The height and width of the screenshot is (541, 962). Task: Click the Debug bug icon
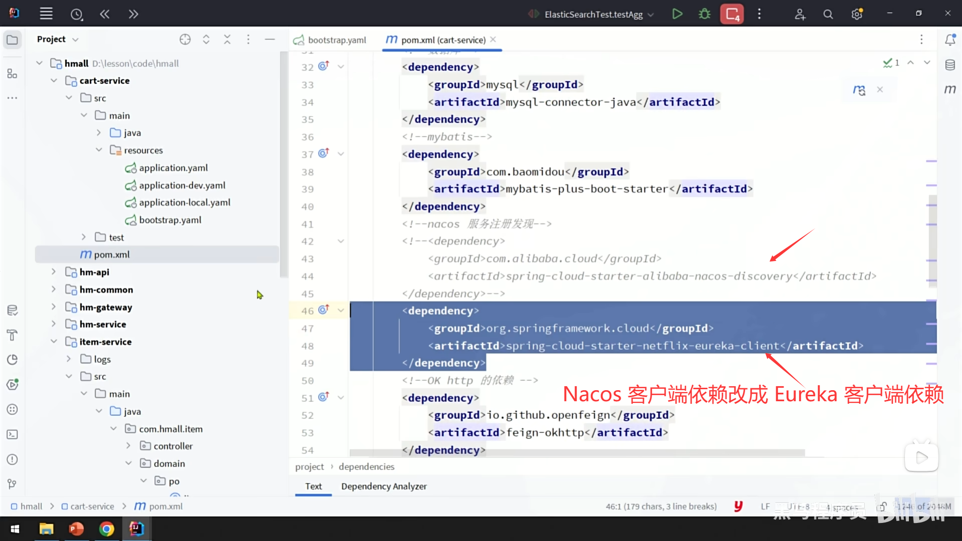(x=704, y=14)
